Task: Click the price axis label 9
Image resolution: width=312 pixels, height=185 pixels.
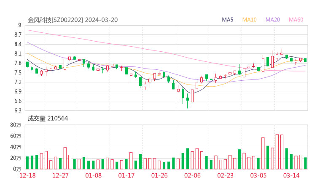Action: pos(19,25)
